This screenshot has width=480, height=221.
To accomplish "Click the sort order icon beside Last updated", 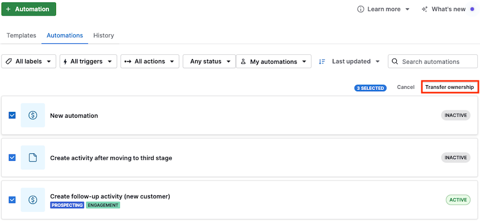I will (x=322, y=61).
